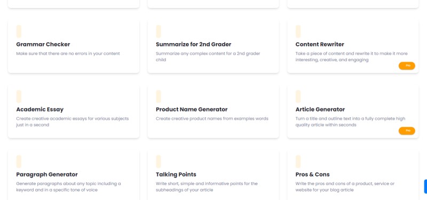This screenshot has height=200, width=427.
Task: Select the Content Rewriter heading
Action: [320, 44]
